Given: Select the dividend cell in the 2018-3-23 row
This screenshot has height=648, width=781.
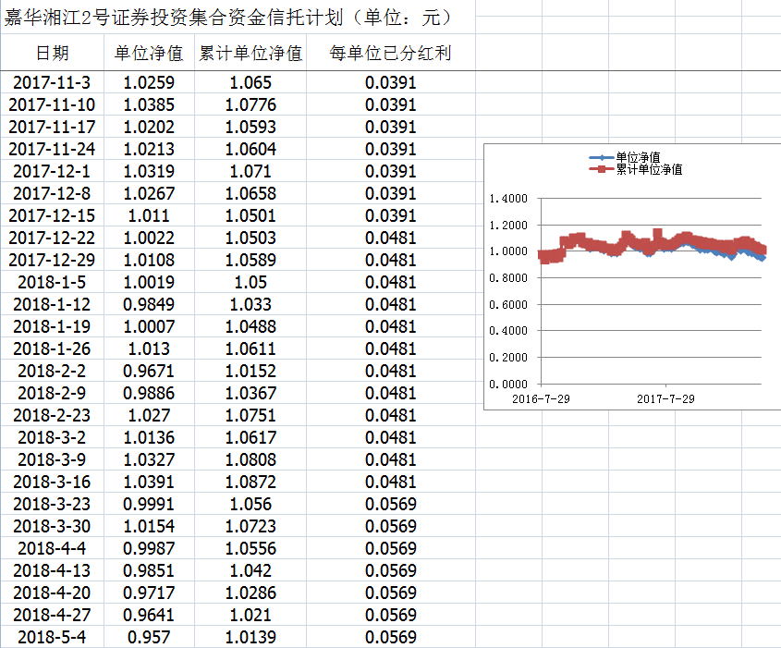Looking at the screenshot, I should (x=390, y=504).
